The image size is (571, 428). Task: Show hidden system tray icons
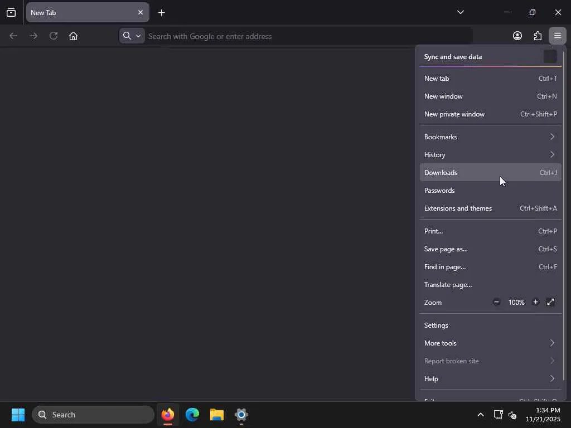click(x=481, y=415)
